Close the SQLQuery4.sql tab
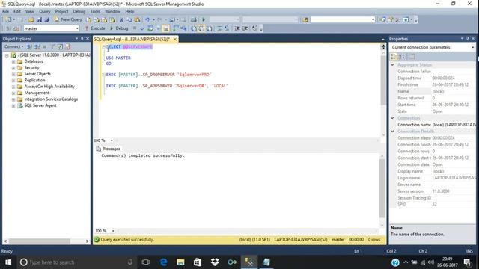The height and width of the screenshot is (269, 479). 175,40
